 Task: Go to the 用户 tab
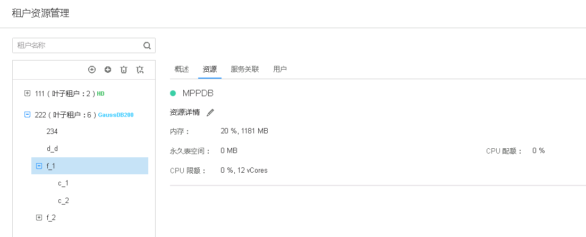[x=280, y=69]
